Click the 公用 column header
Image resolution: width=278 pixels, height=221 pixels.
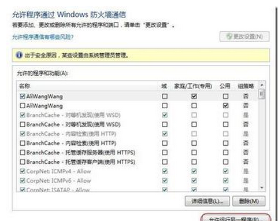pos(225,86)
